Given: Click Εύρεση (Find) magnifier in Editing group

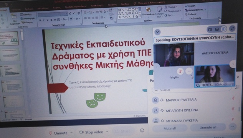Looking at the screenshot, I should tap(190, 6).
